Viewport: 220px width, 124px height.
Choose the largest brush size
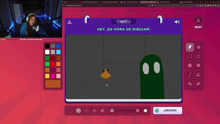pyautogui.click(x=102, y=111)
